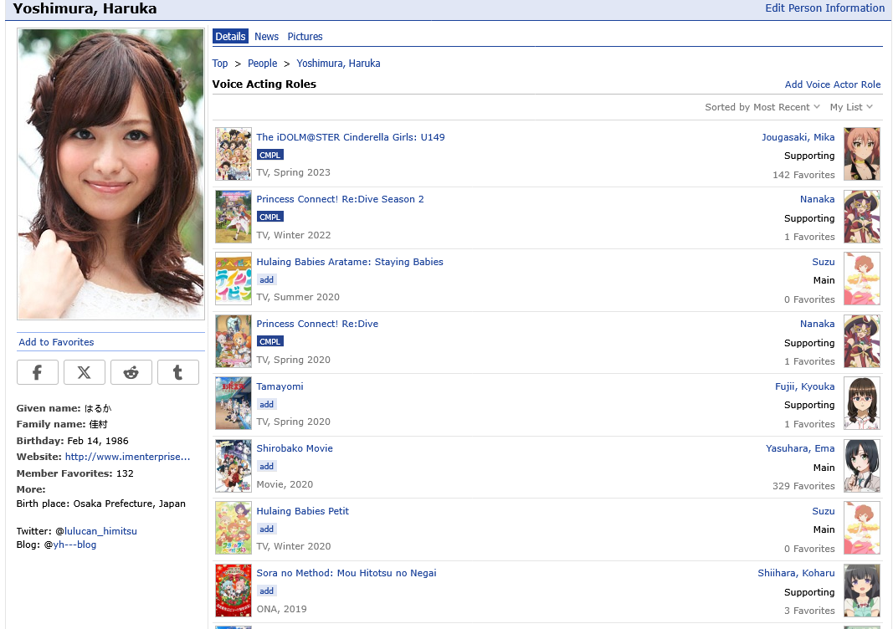Viewport: 893px width, 629px height.
Task: View Suzu thumbnail in Aratame row
Action: click(x=862, y=279)
